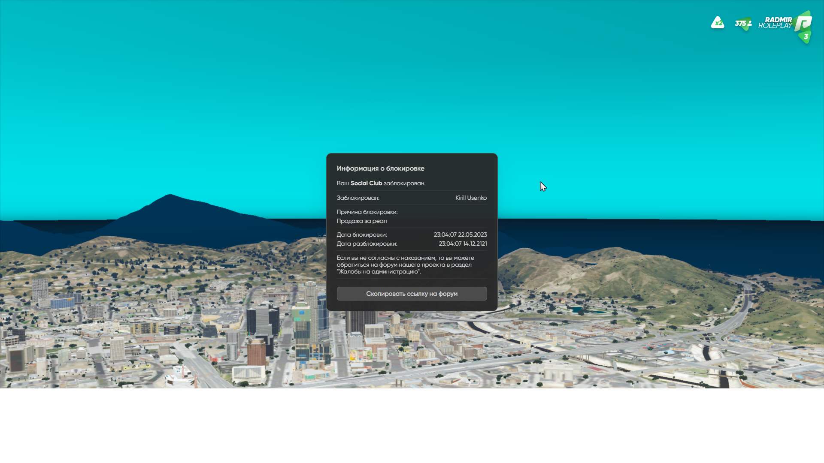Click the RADMIR ROLEPLAY logo text
The height and width of the screenshot is (463, 824).
tap(775, 23)
